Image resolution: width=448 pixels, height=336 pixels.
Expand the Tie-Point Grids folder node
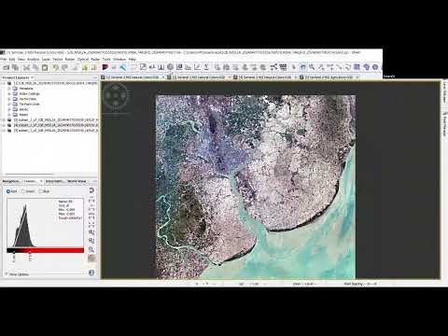click(9, 105)
